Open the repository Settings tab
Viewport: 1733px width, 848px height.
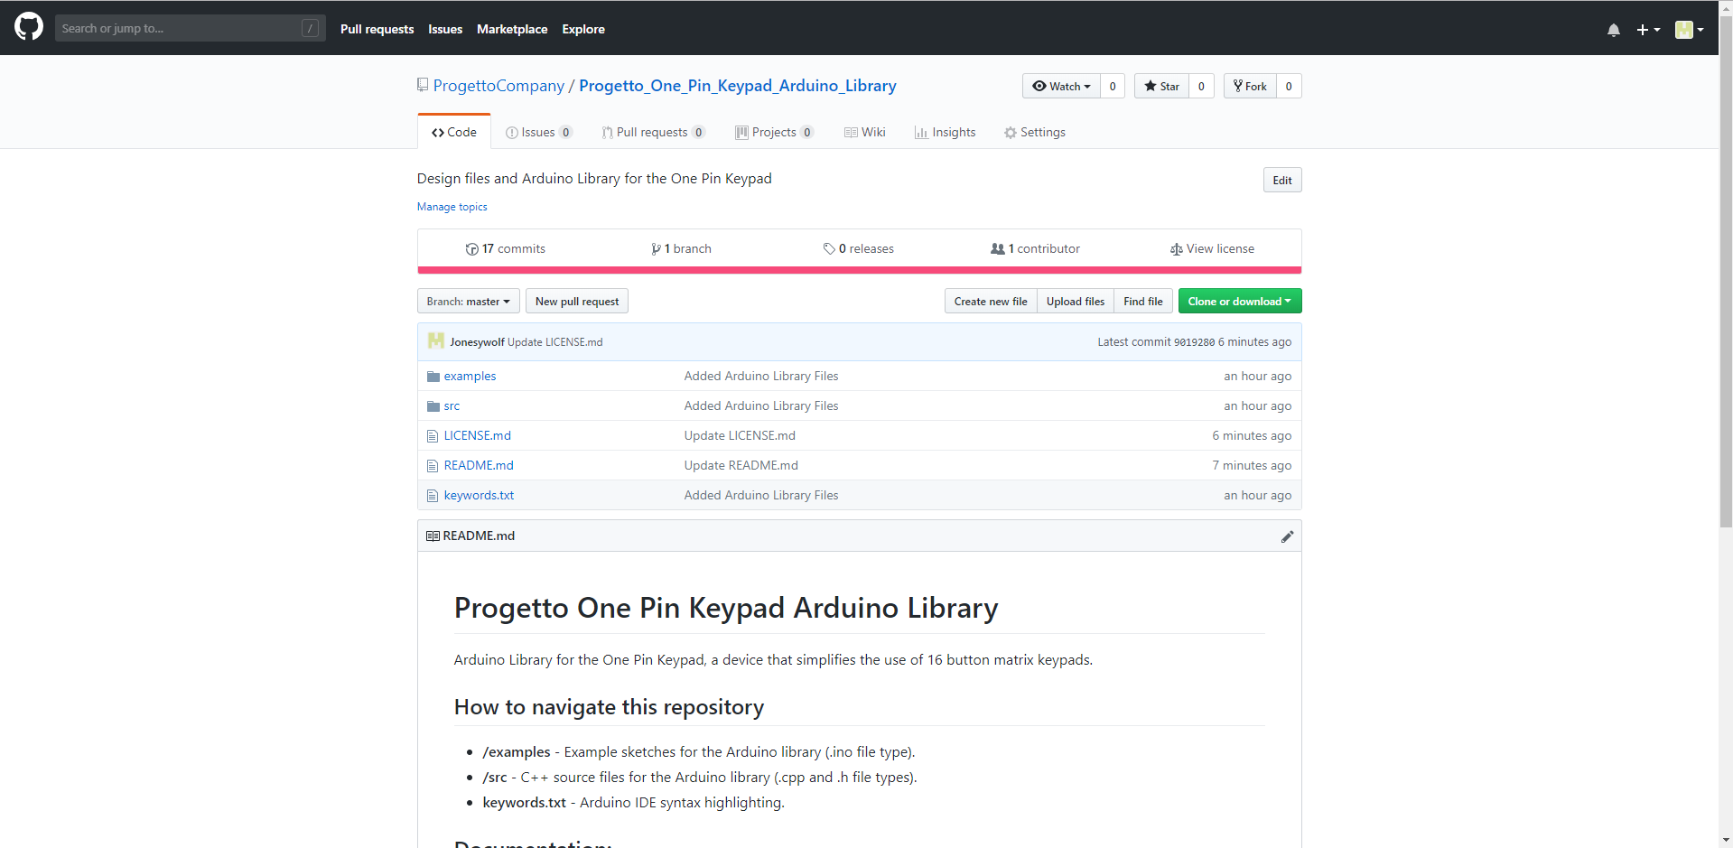click(x=1035, y=132)
